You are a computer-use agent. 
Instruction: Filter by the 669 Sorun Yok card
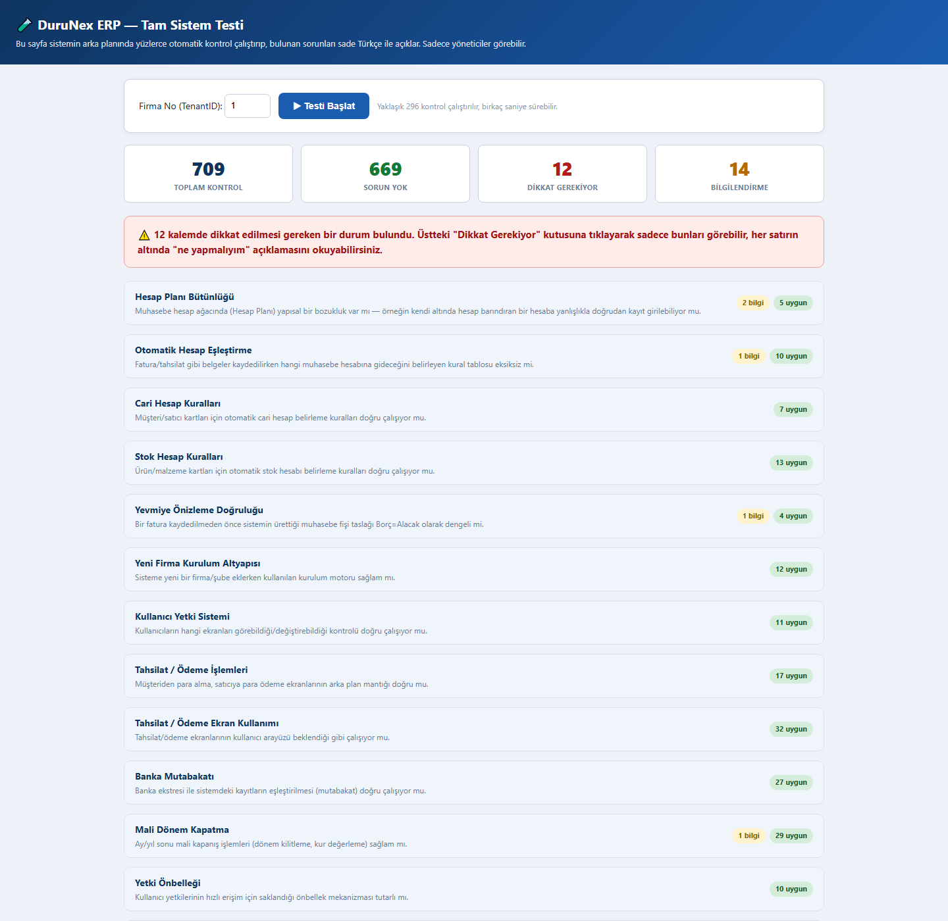coord(385,174)
